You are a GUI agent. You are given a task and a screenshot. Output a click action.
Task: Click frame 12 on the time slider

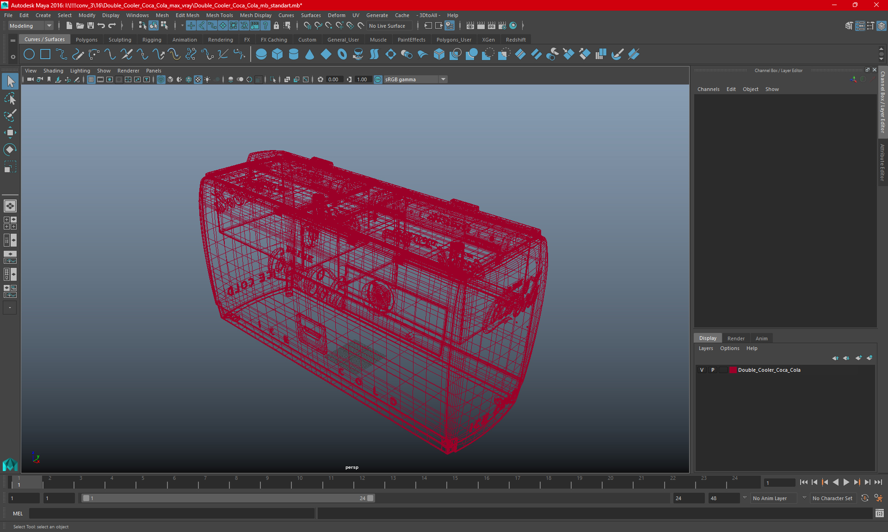click(x=362, y=482)
